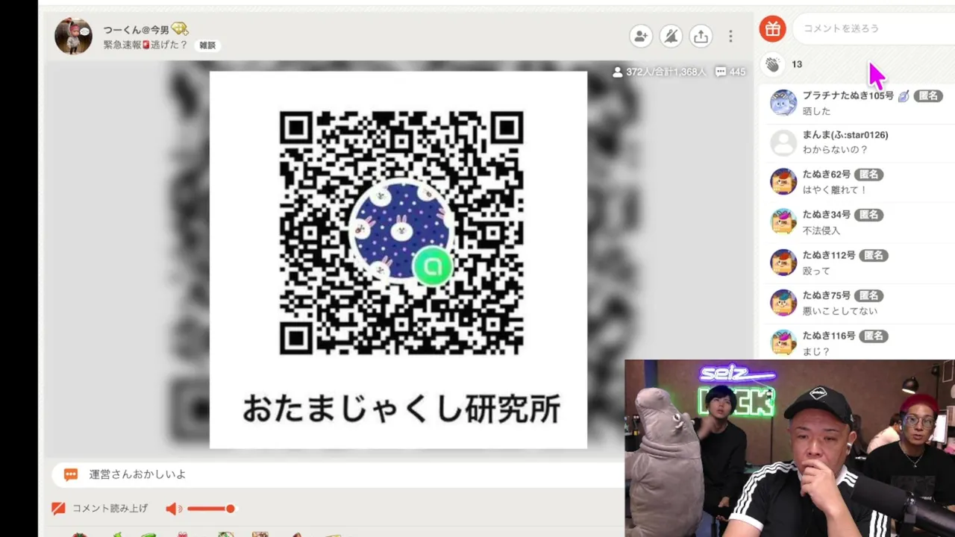Screen dimensions: 955x537
Task: Click the 匿名 badge beside たぬき75号
Action: [x=869, y=295]
